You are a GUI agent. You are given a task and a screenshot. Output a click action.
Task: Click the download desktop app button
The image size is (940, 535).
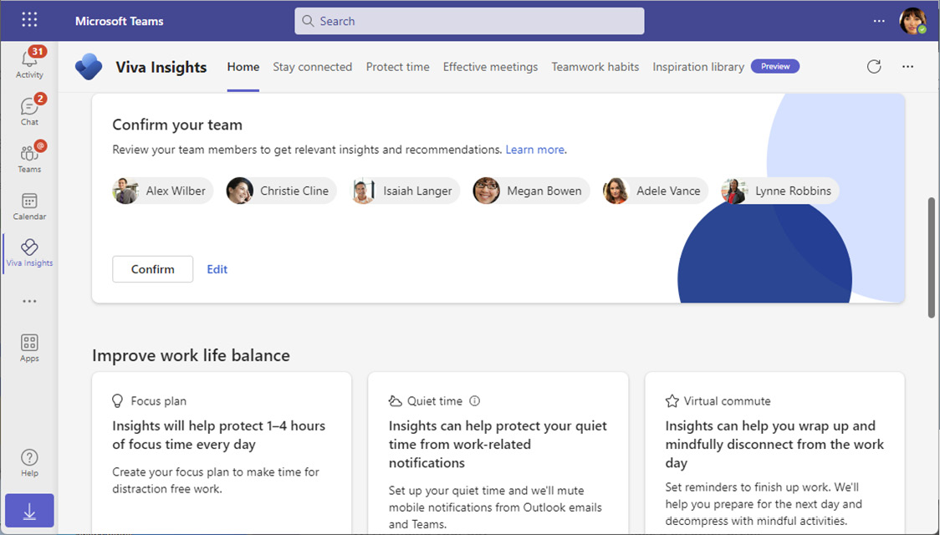click(29, 511)
